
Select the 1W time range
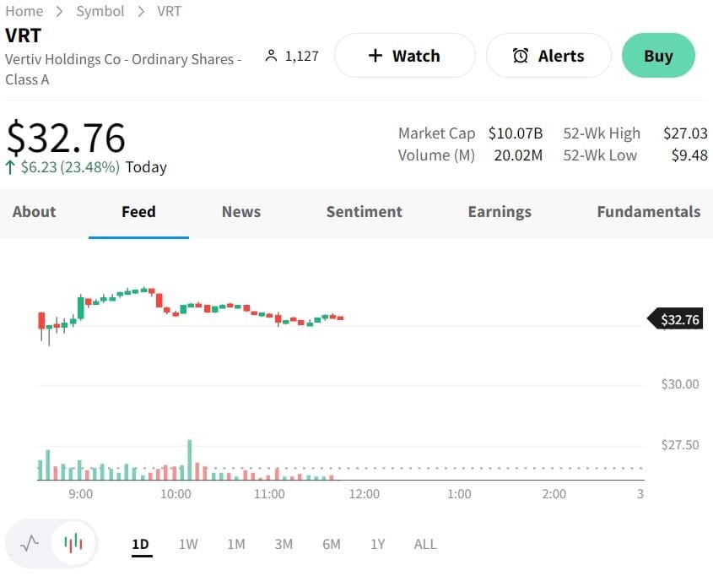(188, 544)
